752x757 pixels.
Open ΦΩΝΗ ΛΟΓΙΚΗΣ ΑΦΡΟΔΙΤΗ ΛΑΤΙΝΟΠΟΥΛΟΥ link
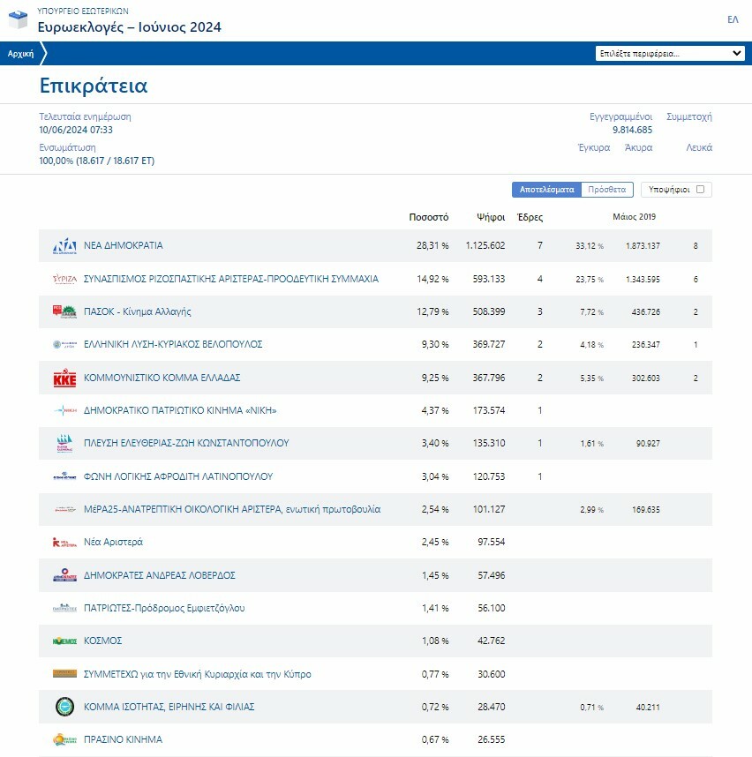point(178,476)
